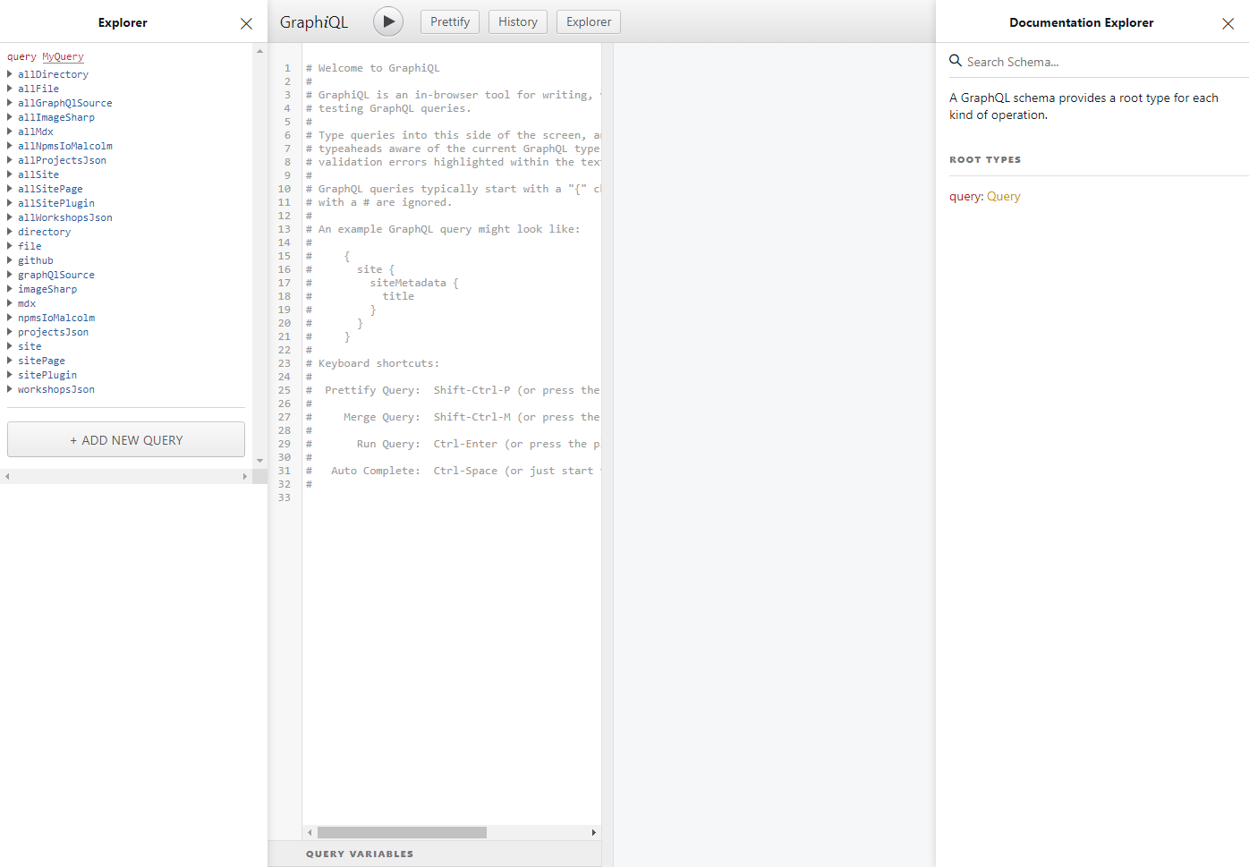Toggle the Explorer toolbar button
The height and width of the screenshot is (867, 1249).
point(589,21)
